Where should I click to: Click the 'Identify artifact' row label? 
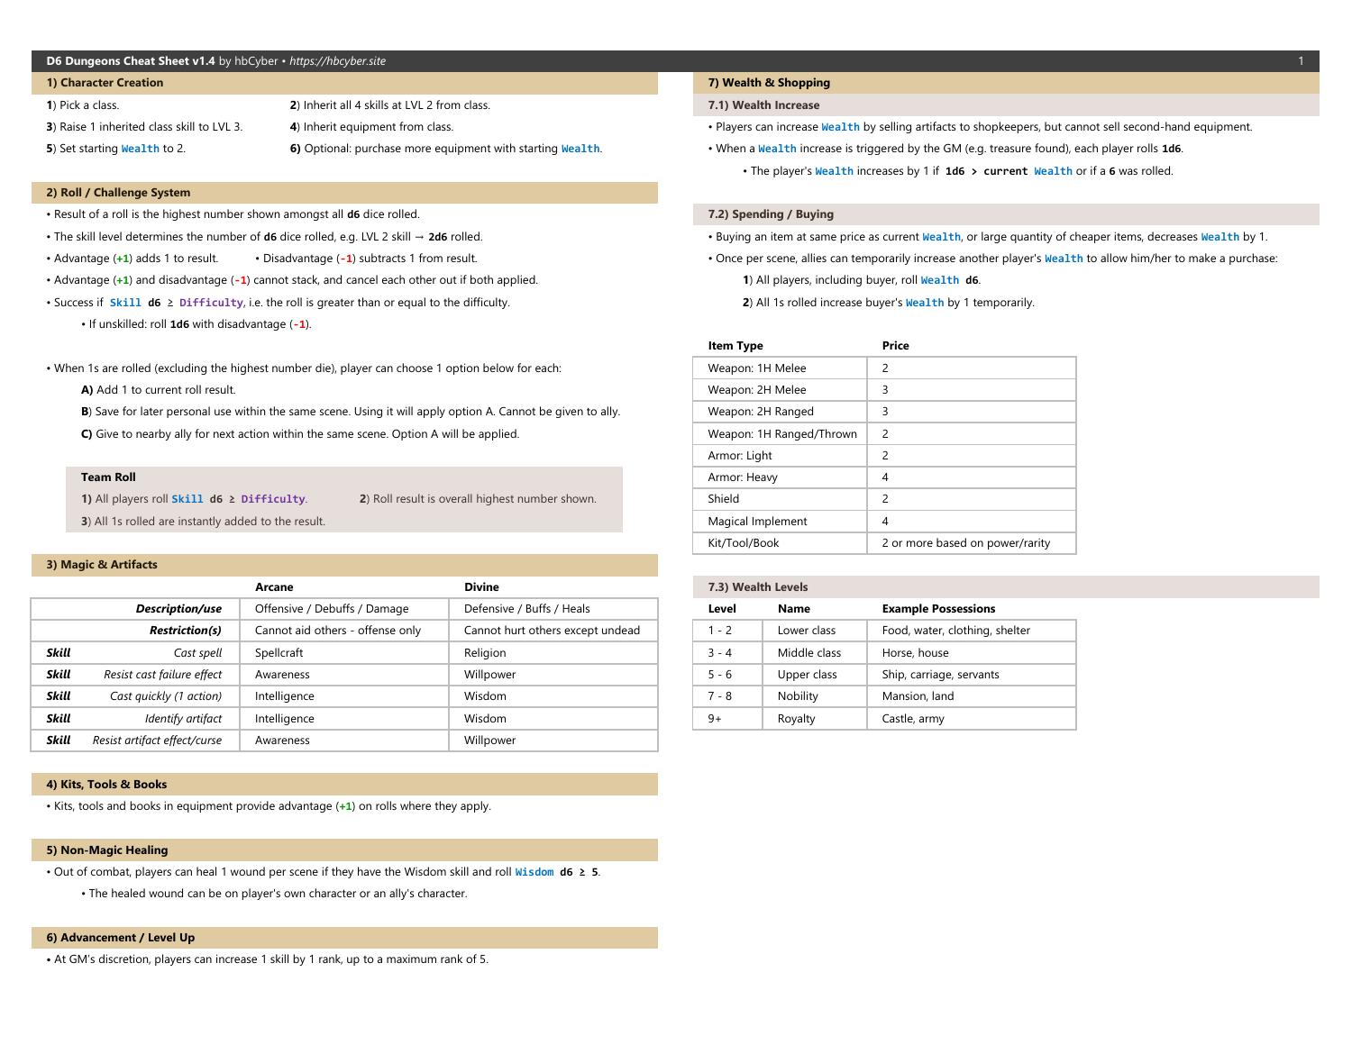(x=183, y=719)
